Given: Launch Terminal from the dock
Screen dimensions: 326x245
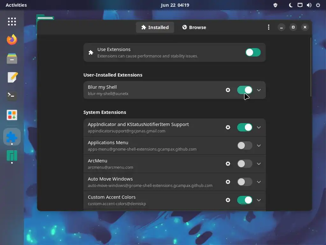Looking at the screenshot, I should (12, 96).
